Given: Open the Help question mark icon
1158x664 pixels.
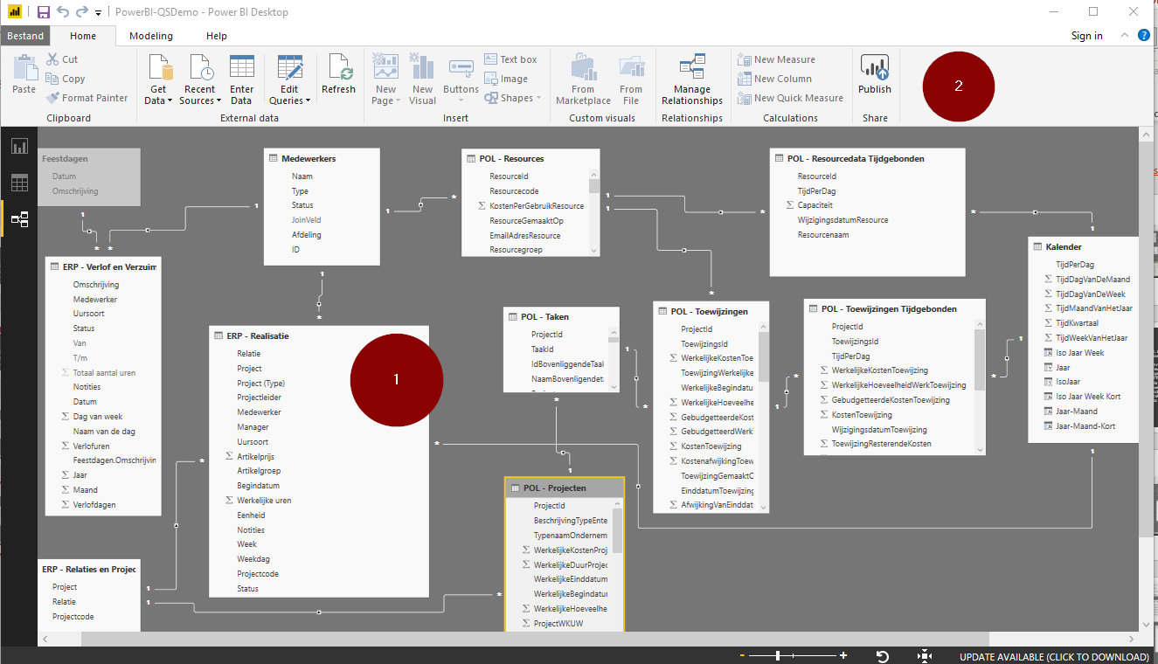Looking at the screenshot, I should [1143, 35].
